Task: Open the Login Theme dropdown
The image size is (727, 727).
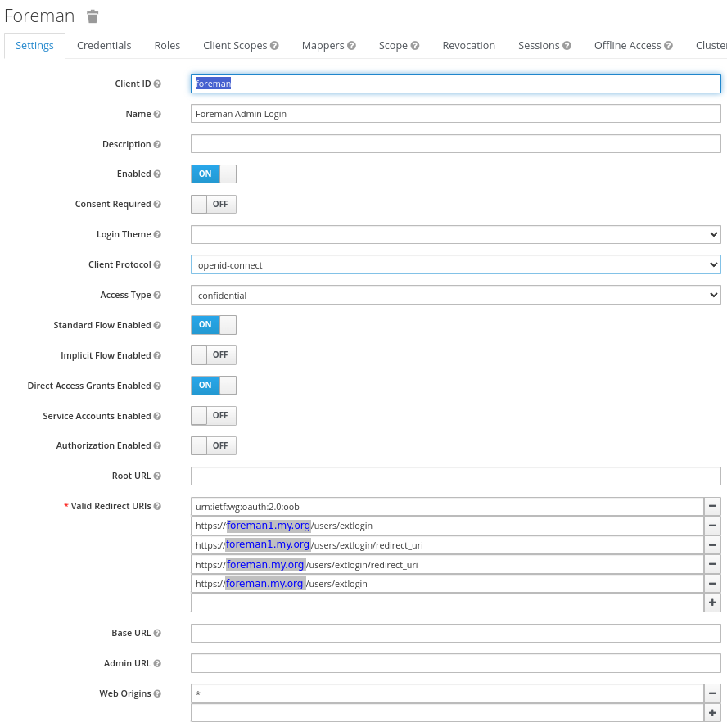Action: (x=456, y=235)
